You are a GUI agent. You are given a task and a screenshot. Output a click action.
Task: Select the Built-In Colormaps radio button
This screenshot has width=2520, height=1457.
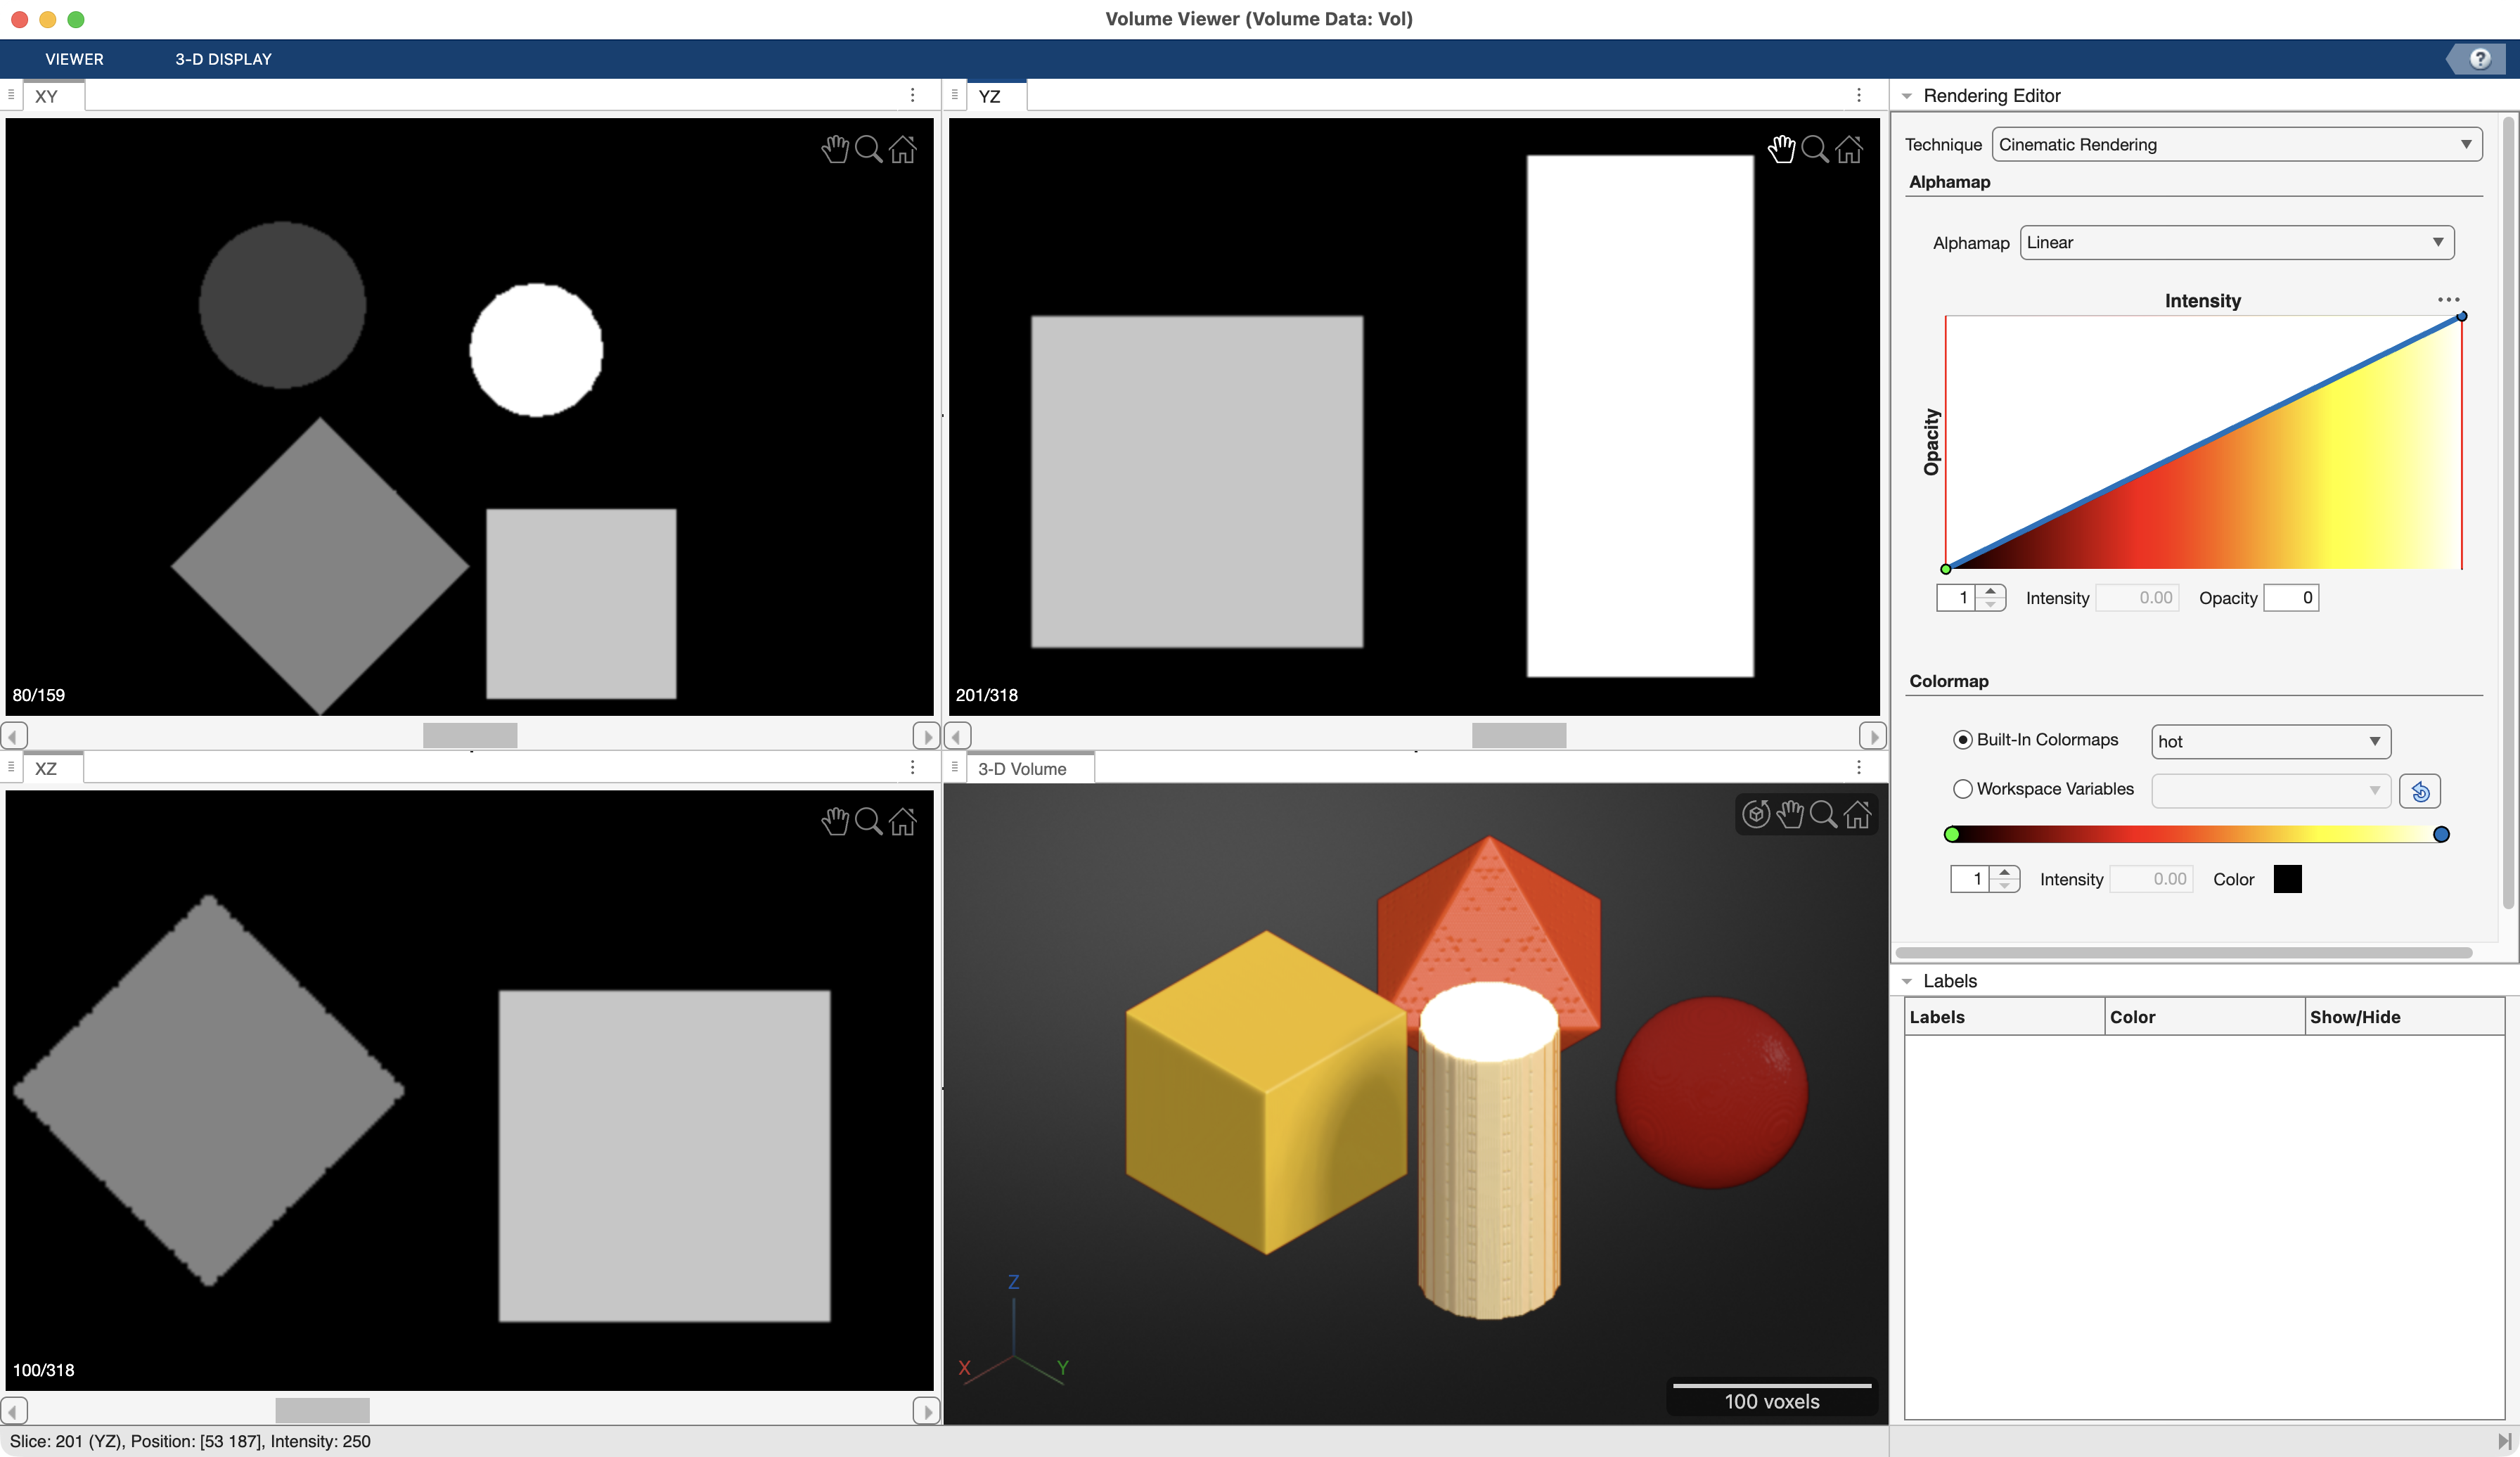[x=1962, y=739]
